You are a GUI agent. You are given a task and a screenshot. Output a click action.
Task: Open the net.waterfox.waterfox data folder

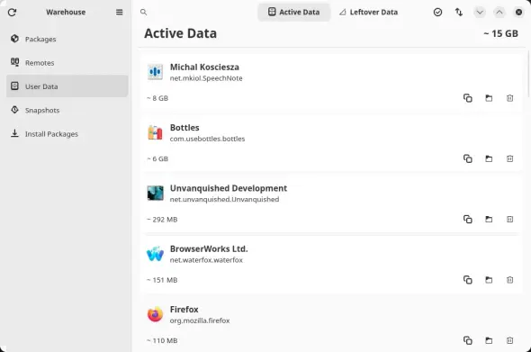pyautogui.click(x=489, y=280)
